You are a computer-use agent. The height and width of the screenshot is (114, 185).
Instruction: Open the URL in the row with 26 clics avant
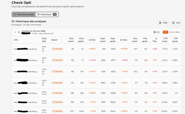pyautogui.click(x=26, y=49)
